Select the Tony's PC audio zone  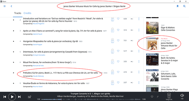pyautogui.click(x=169, y=97)
